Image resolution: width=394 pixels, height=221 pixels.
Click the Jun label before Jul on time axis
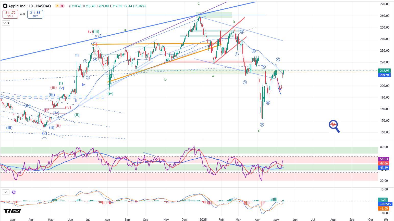(x=71, y=219)
